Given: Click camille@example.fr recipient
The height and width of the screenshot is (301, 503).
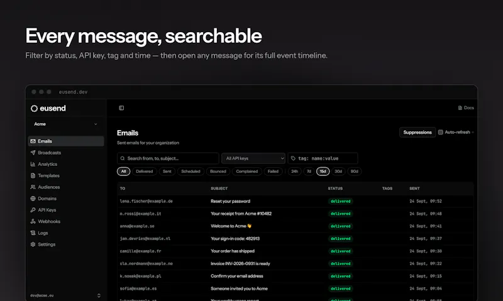Looking at the screenshot, I should pyautogui.click(x=140, y=251).
